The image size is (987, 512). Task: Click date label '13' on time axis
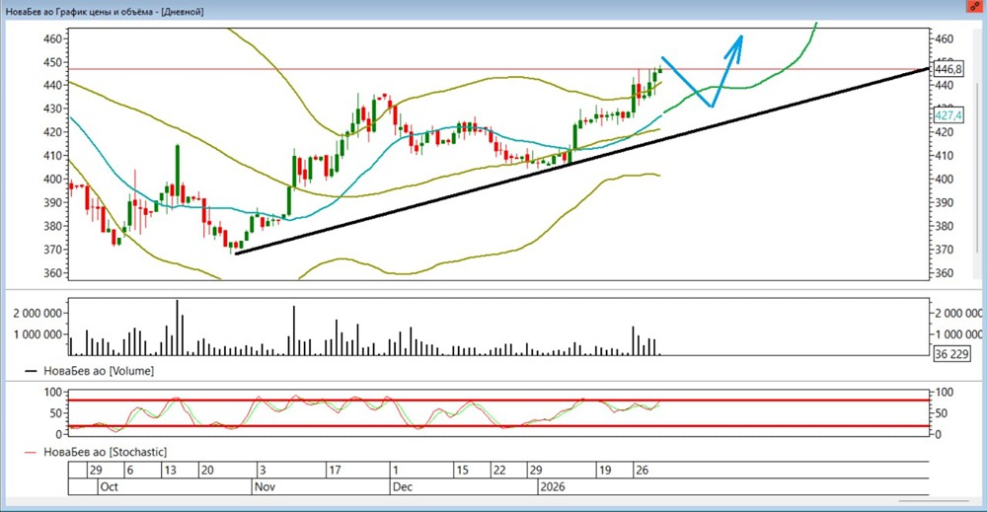[171, 470]
